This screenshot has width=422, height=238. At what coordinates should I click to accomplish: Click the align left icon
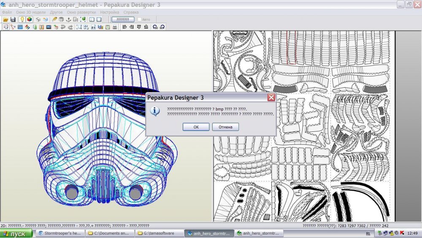click(124, 27)
